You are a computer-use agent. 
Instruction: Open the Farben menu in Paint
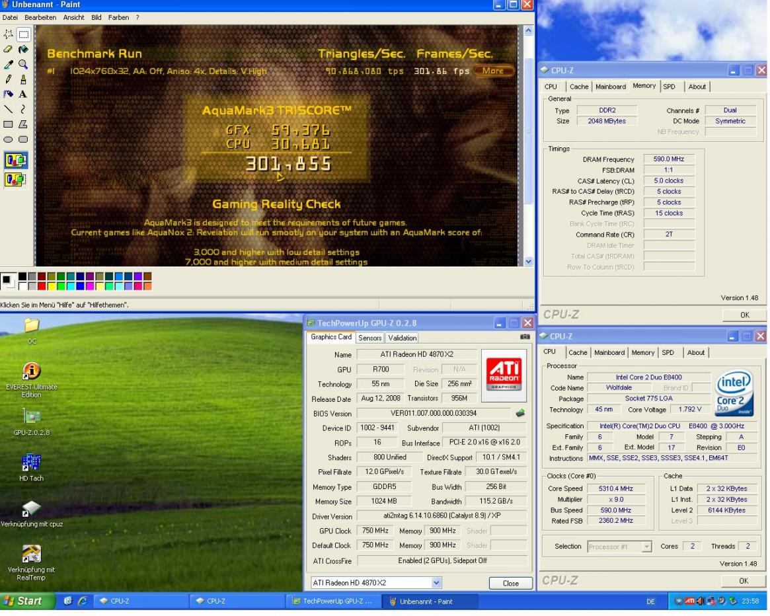[x=118, y=17]
